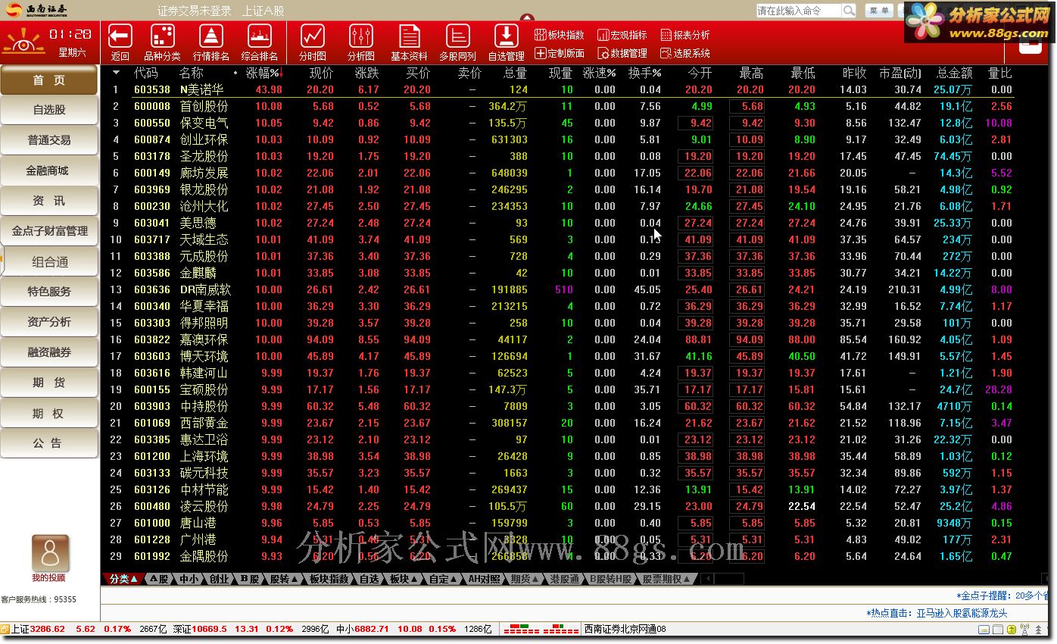
Task: Click the yellow lock status bar icon
Action: [1012, 629]
